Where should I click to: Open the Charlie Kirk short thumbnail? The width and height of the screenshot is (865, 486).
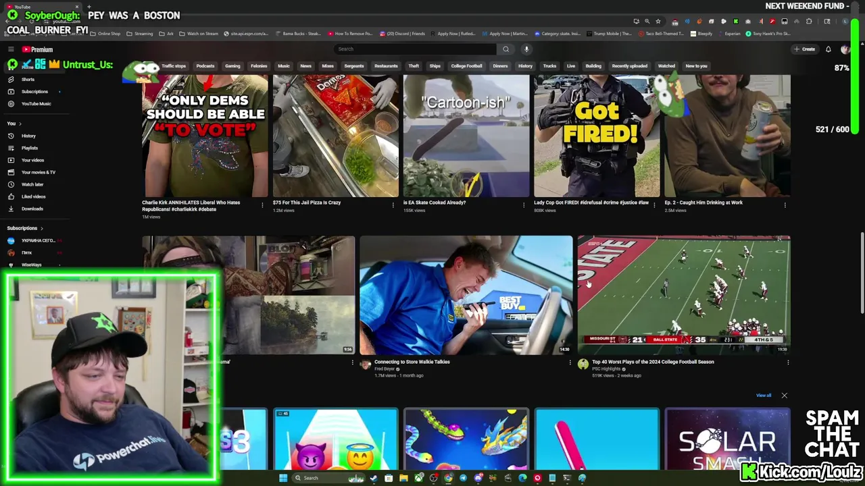point(205,136)
